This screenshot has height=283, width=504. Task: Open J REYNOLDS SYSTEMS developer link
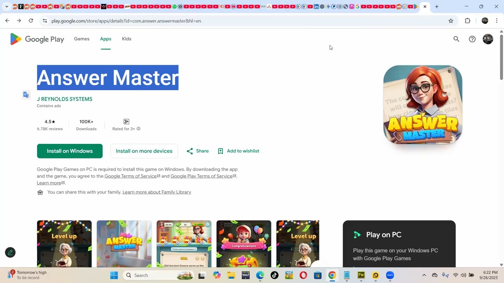click(65, 99)
